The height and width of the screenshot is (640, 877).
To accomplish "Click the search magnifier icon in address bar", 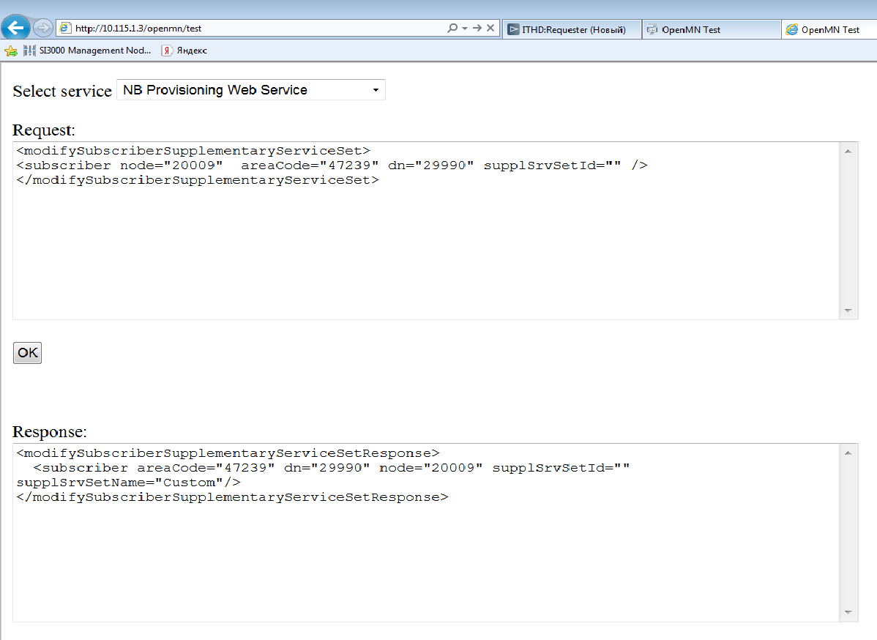I will coord(452,29).
